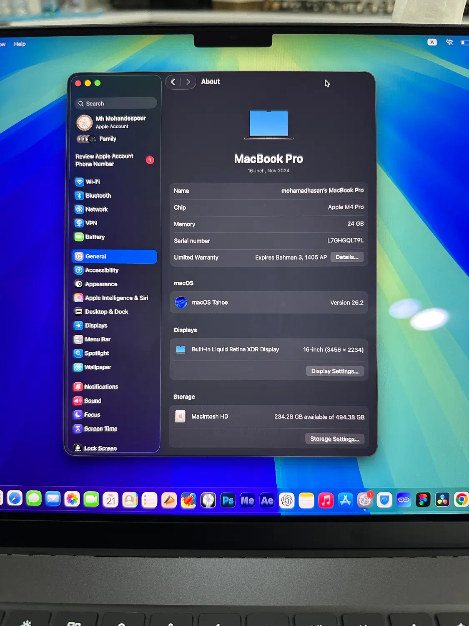This screenshot has width=469, height=626.
Task: Launch Music from the Dock
Action: pos(326,500)
